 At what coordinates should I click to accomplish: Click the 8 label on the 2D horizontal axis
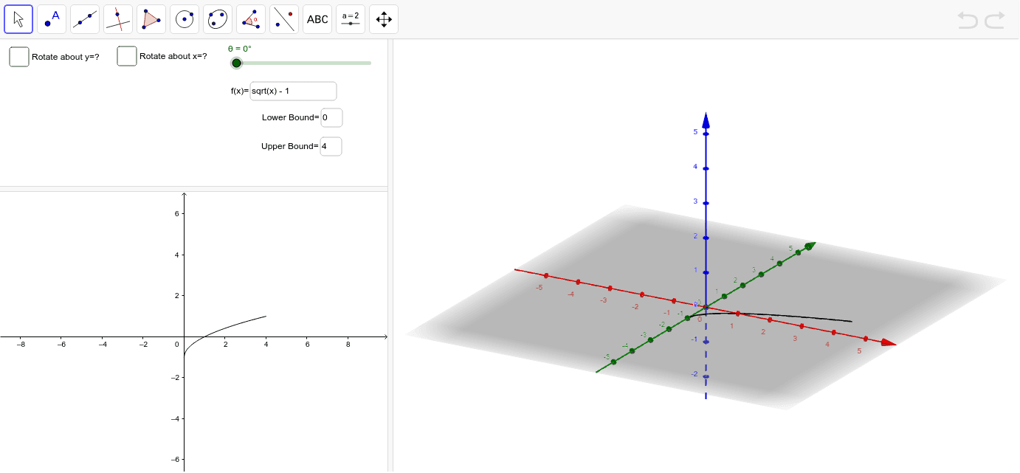pyautogui.click(x=348, y=344)
